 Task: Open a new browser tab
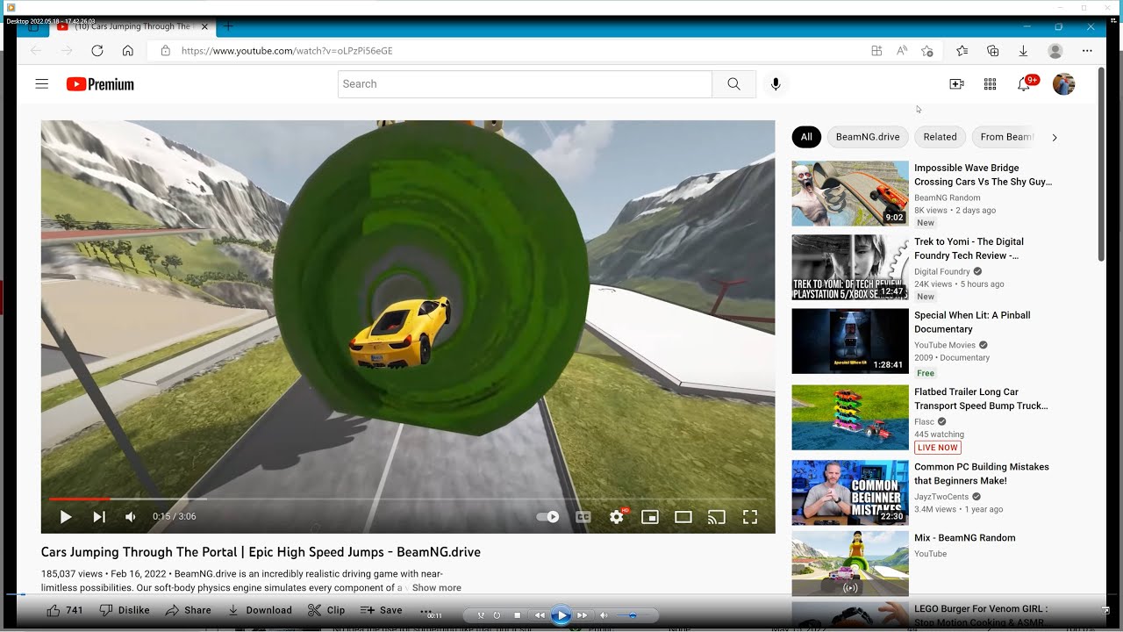coord(228,26)
